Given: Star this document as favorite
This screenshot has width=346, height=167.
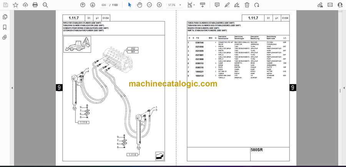Looking at the screenshot, I should coord(15,5).
